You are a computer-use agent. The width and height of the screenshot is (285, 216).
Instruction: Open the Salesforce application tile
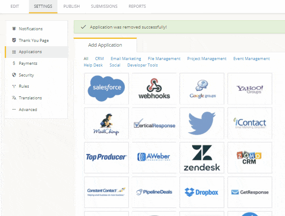[x=106, y=89]
